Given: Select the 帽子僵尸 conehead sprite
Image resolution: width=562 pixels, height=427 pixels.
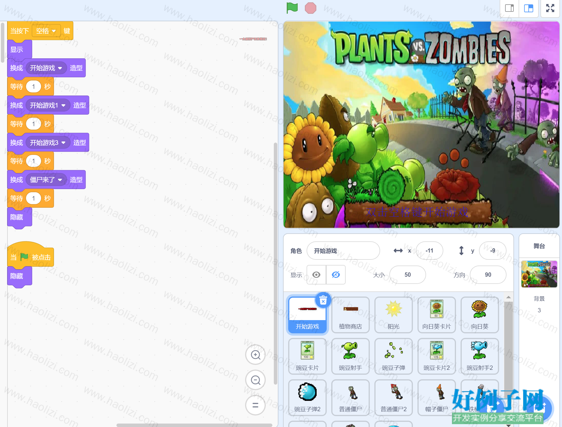Looking at the screenshot, I should (437, 398).
